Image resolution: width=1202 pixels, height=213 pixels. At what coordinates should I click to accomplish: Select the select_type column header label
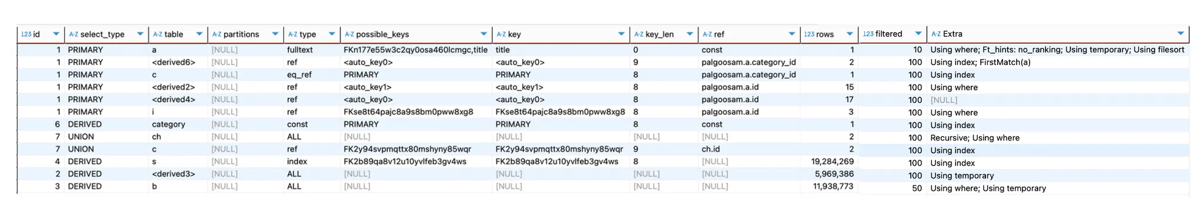102,35
